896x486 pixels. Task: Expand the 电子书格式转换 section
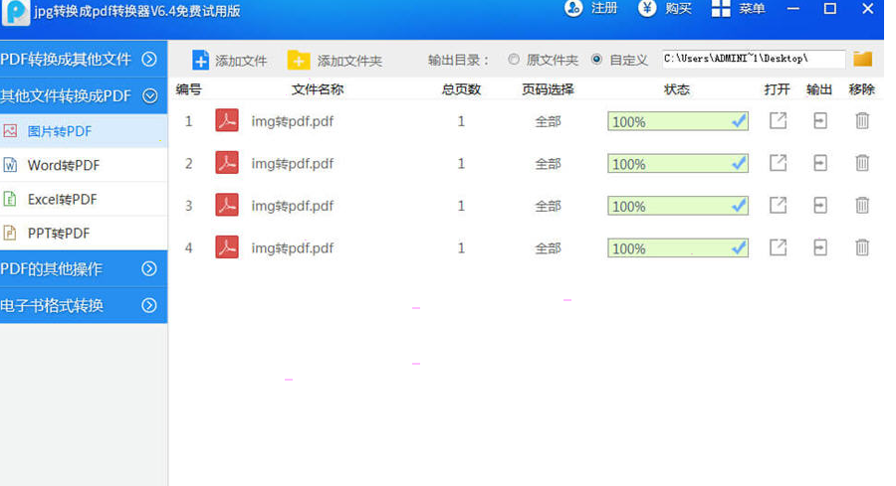[x=84, y=305]
